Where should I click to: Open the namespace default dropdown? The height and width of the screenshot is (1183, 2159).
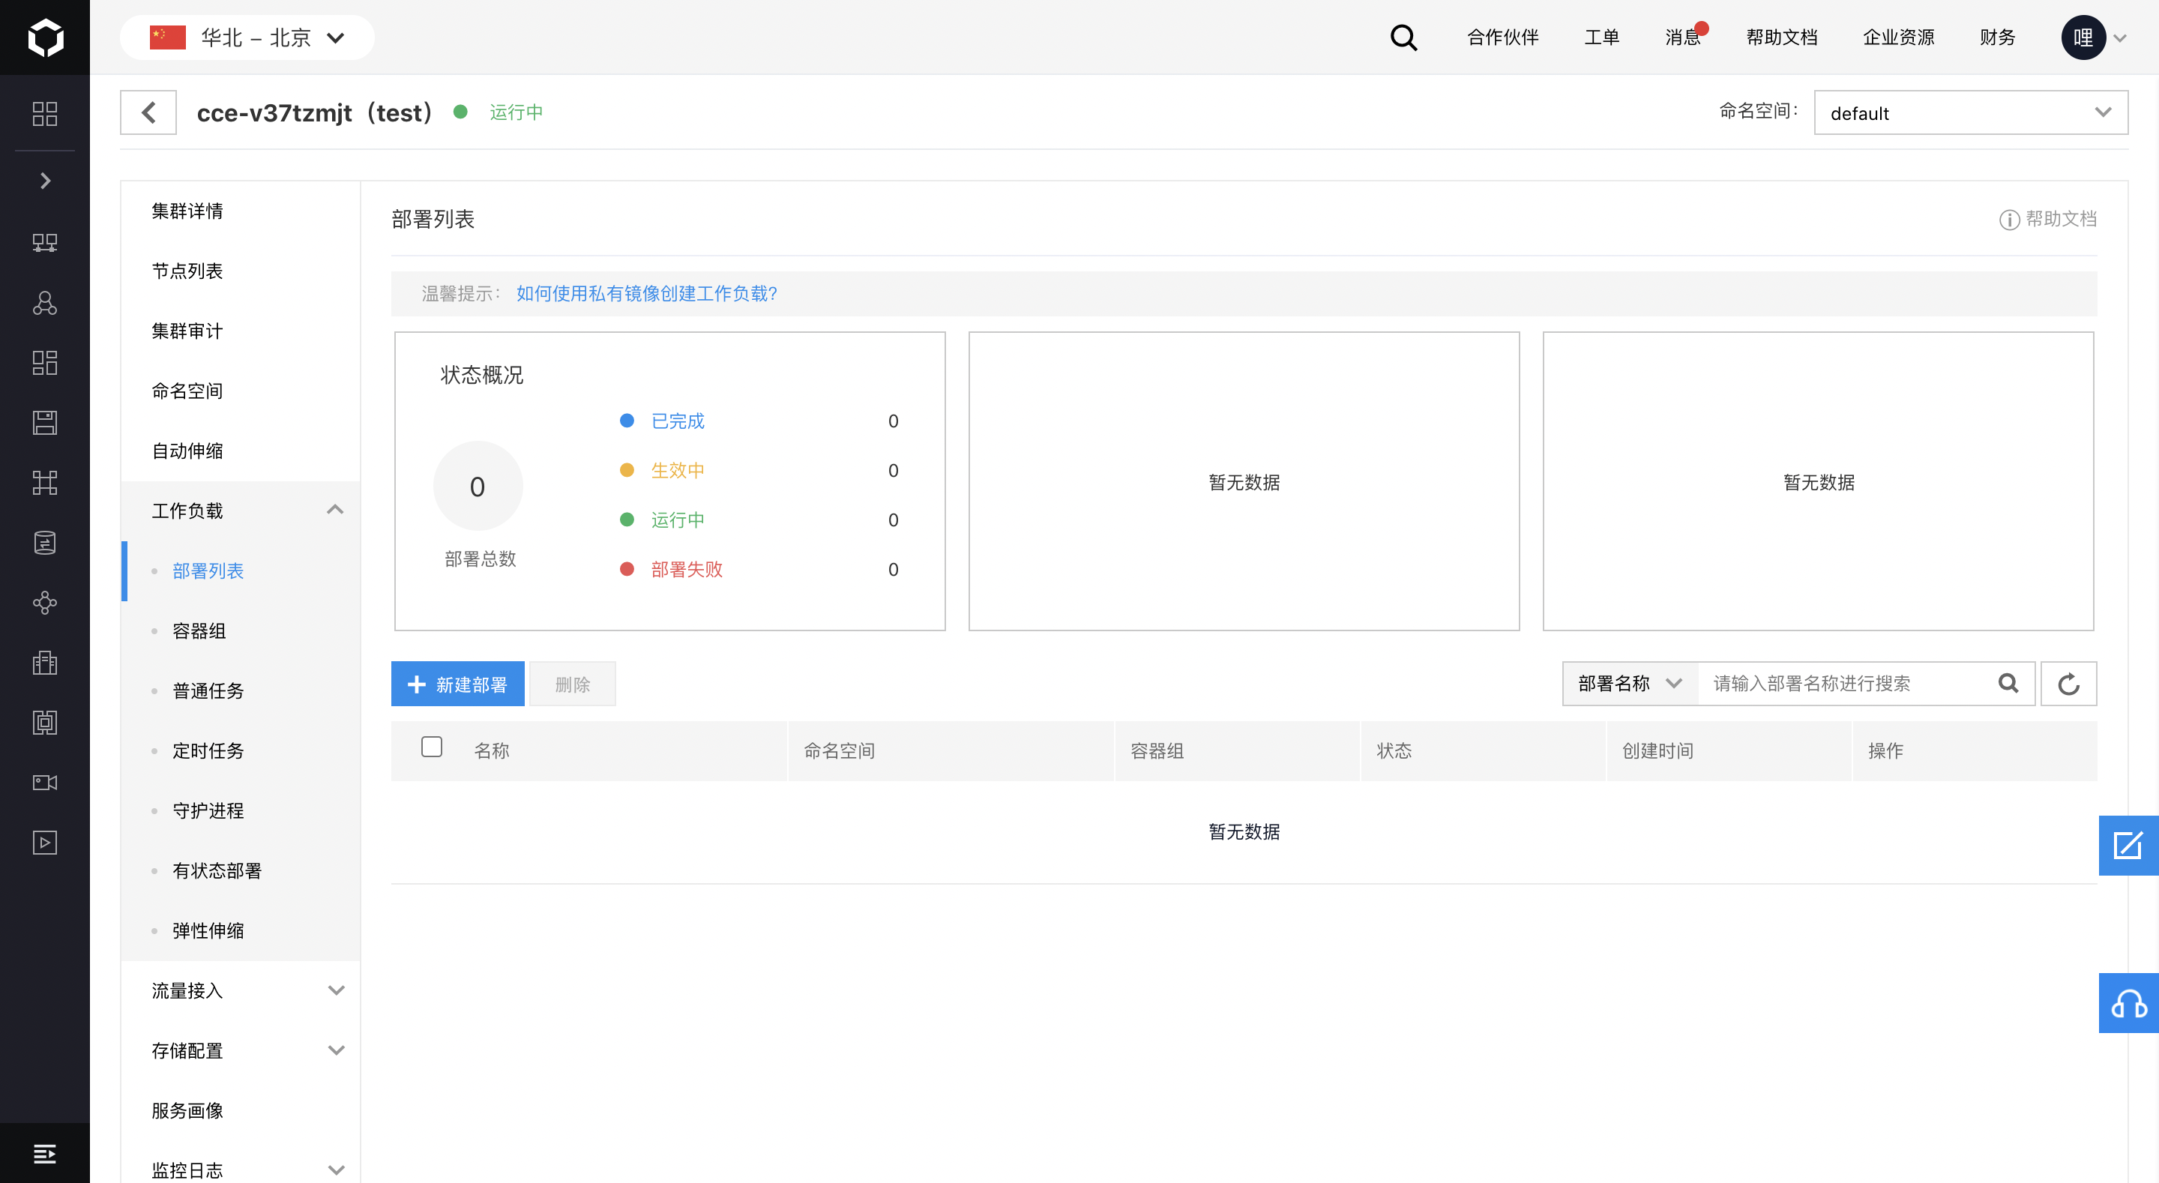click(1969, 112)
